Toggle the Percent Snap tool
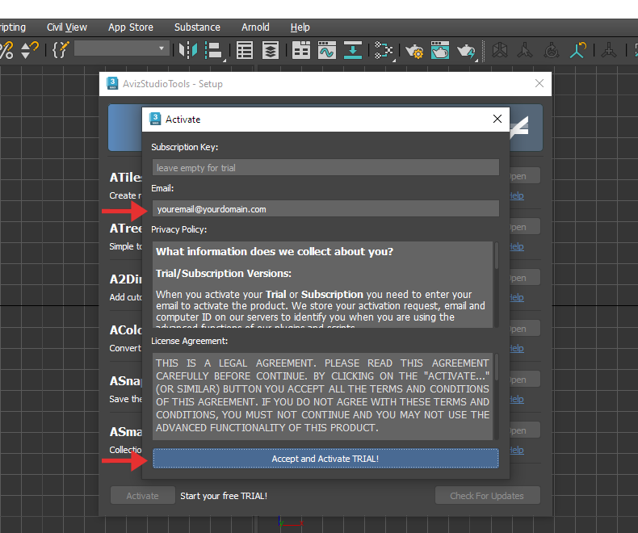638x533 pixels. pyautogui.click(x=6, y=50)
